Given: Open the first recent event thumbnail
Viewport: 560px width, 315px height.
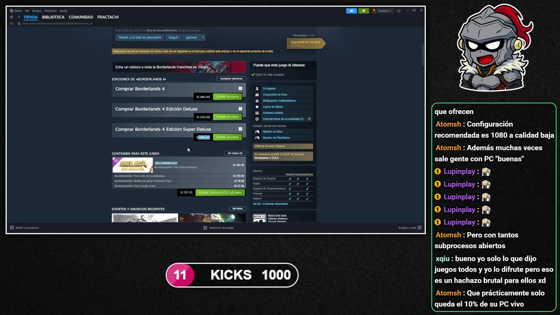Looking at the screenshot, I should (145, 218).
